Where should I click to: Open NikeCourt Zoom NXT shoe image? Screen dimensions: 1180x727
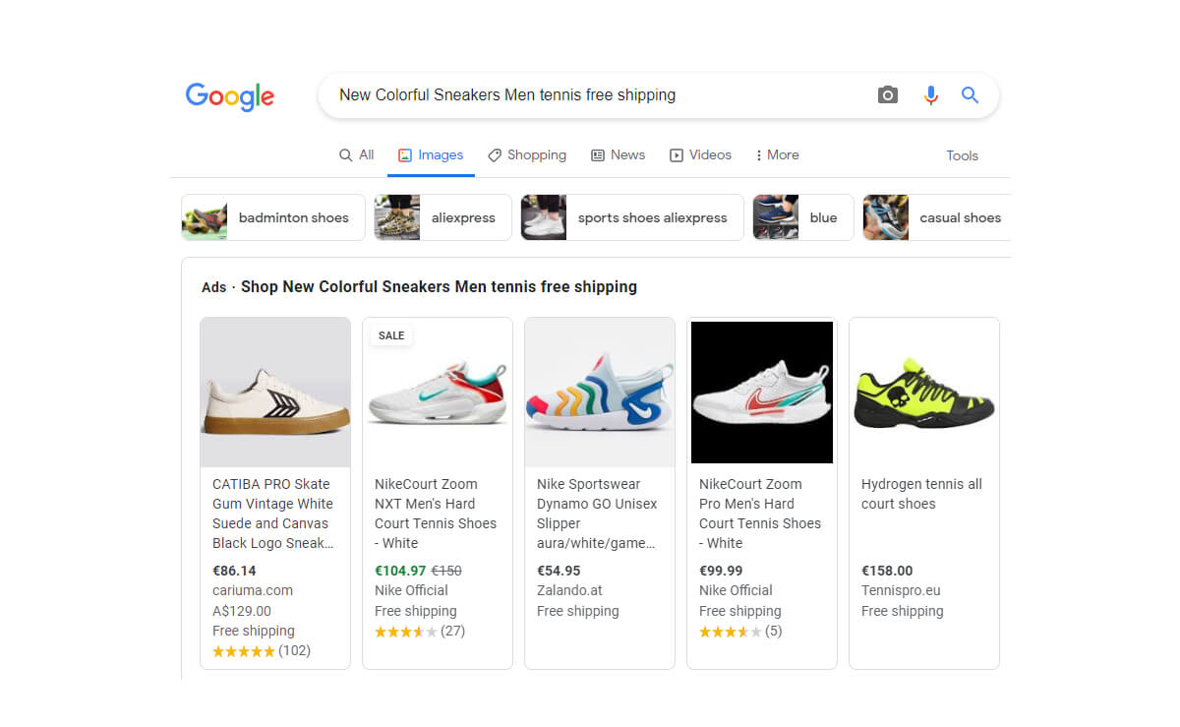pos(438,392)
